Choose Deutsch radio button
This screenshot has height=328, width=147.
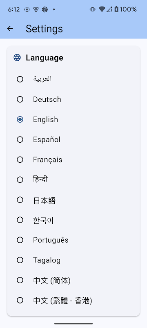20,99
